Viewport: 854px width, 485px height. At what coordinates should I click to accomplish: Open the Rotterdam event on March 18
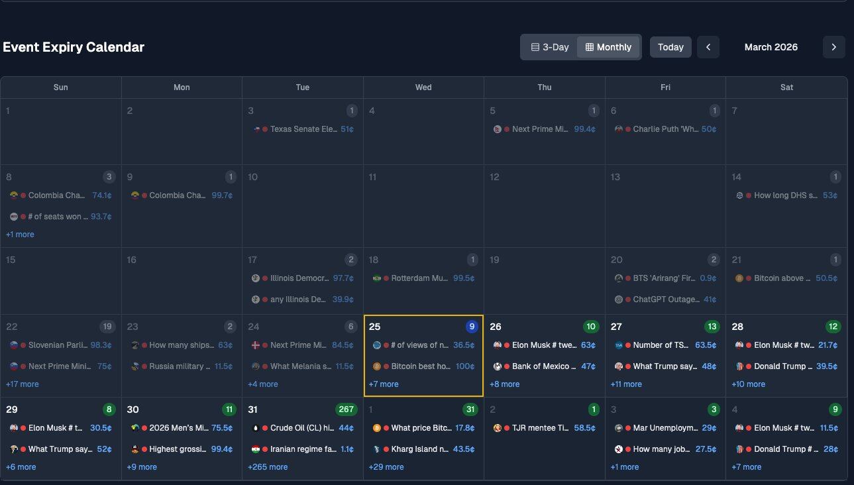click(419, 278)
